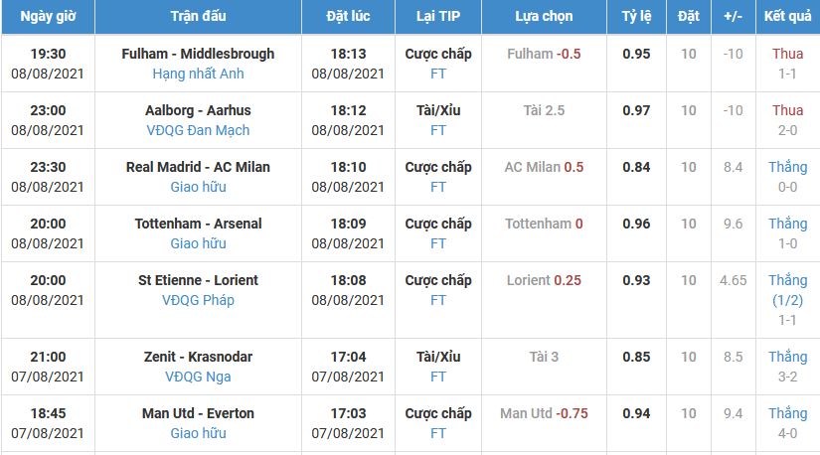Open the Man Utd - Everton match
Screen dimensions: 820x455
click(x=198, y=413)
